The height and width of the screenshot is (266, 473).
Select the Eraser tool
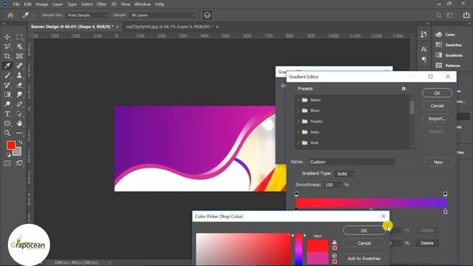(x=19, y=85)
